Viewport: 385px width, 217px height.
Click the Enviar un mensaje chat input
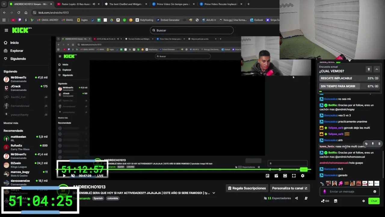tap(349, 192)
